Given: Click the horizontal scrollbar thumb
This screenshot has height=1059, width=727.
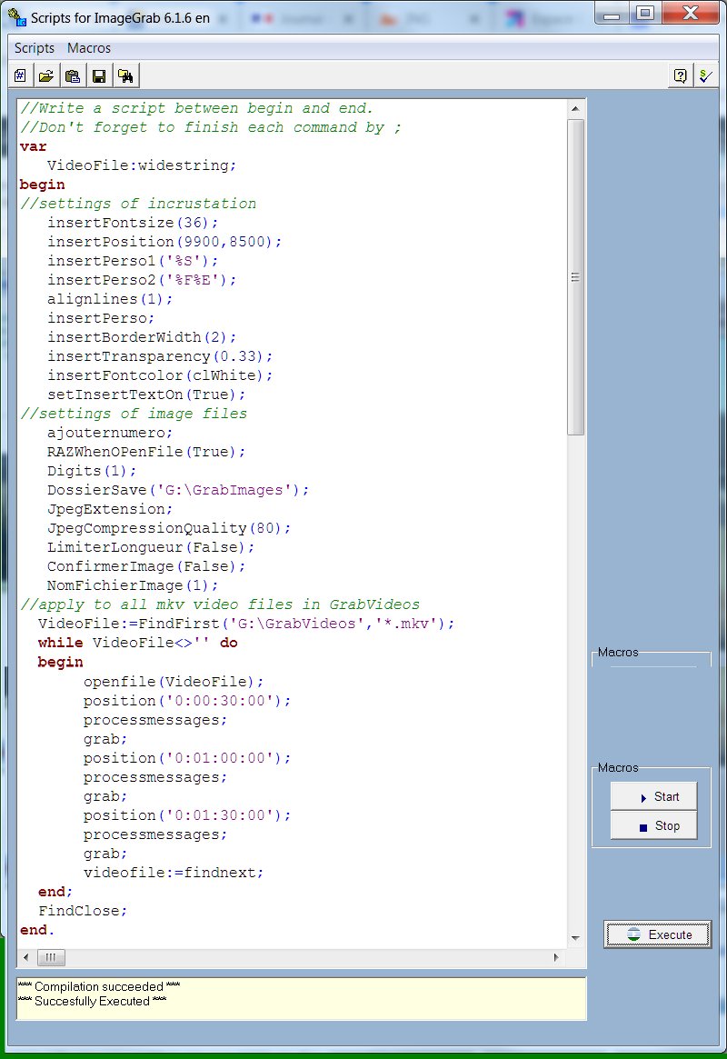Looking at the screenshot, I should click(50, 957).
